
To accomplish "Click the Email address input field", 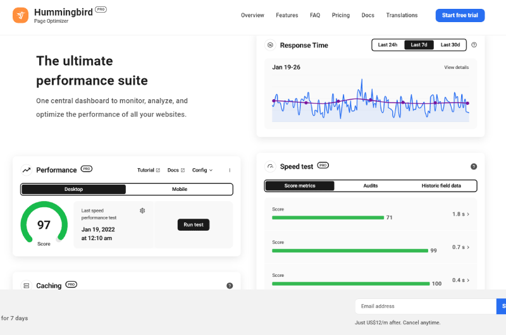I will (x=425, y=307).
